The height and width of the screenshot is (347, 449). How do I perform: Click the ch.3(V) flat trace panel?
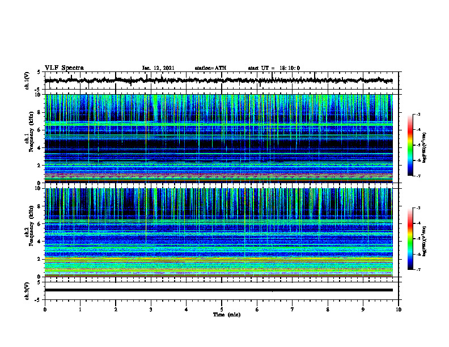(x=222, y=291)
